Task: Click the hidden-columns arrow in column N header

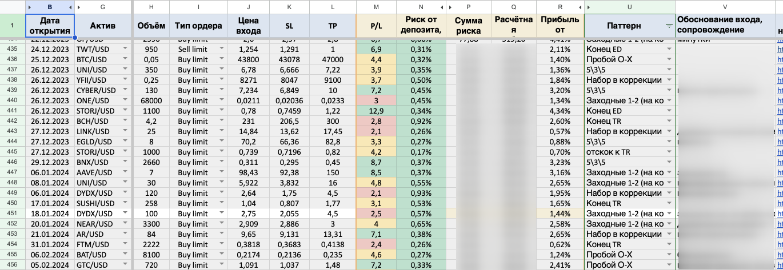Action: [442, 7]
